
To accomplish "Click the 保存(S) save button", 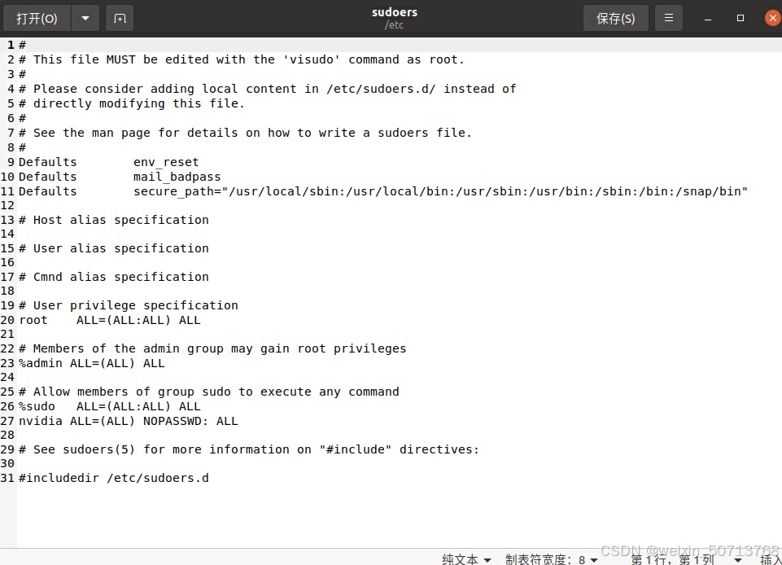I will coord(615,17).
